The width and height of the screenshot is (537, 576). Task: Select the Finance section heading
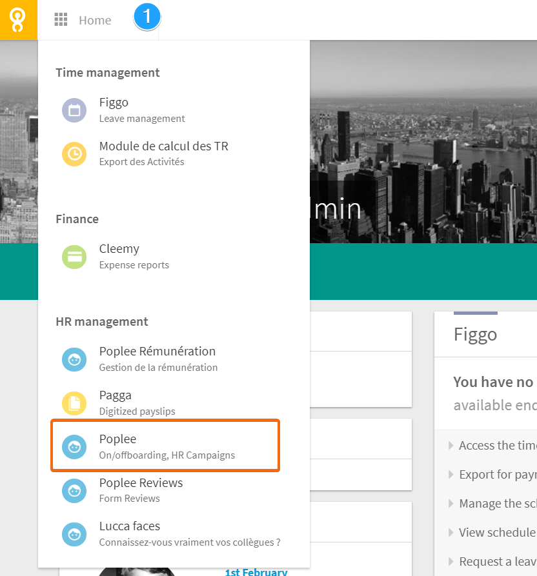77,219
